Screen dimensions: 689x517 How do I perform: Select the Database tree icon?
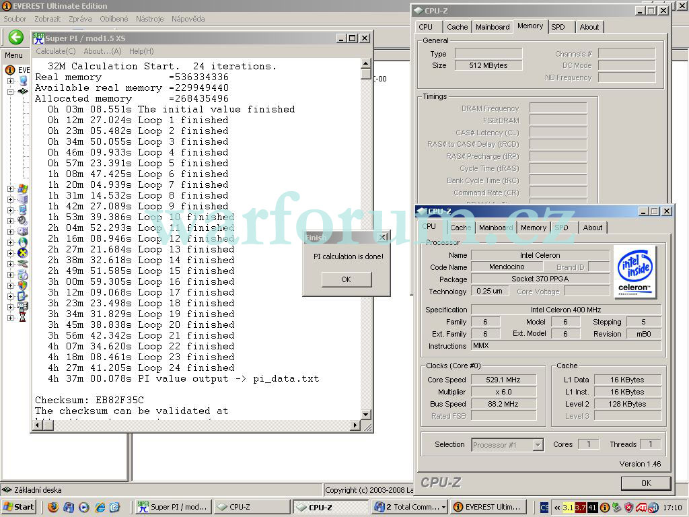23,307
